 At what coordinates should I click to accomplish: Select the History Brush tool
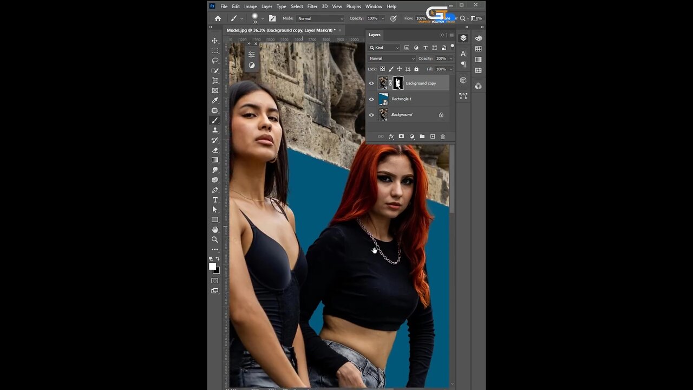215,140
